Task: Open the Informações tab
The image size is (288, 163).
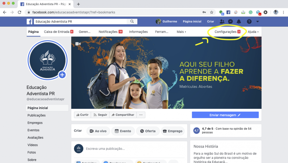Action: point(138,32)
